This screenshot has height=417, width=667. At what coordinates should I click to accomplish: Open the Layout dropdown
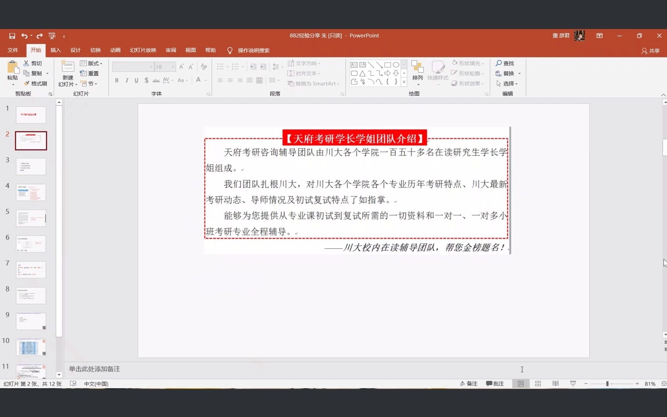[91, 63]
